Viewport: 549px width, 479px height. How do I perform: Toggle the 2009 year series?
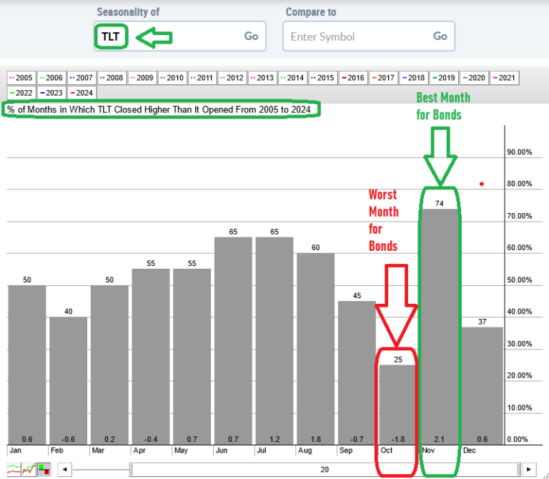[142, 78]
